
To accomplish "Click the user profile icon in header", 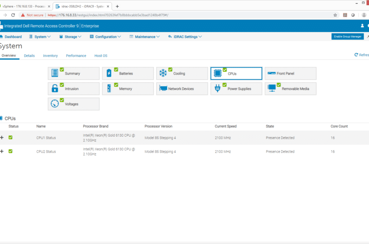I will (362, 26).
